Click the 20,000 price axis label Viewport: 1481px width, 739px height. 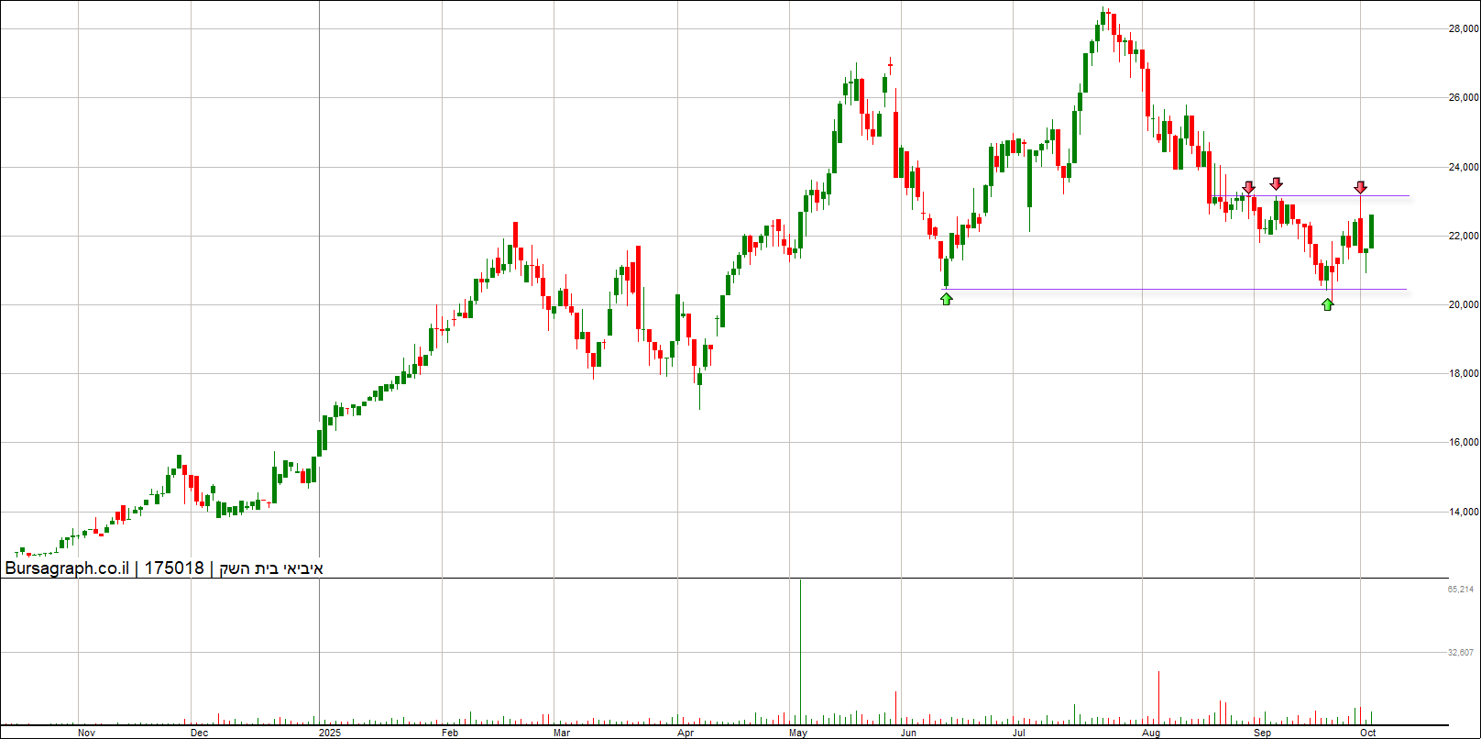tap(1463, 305)
